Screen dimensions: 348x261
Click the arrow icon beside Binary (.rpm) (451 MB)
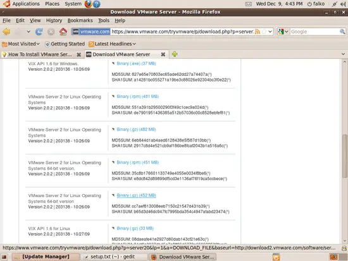click(x=113, y=162)
